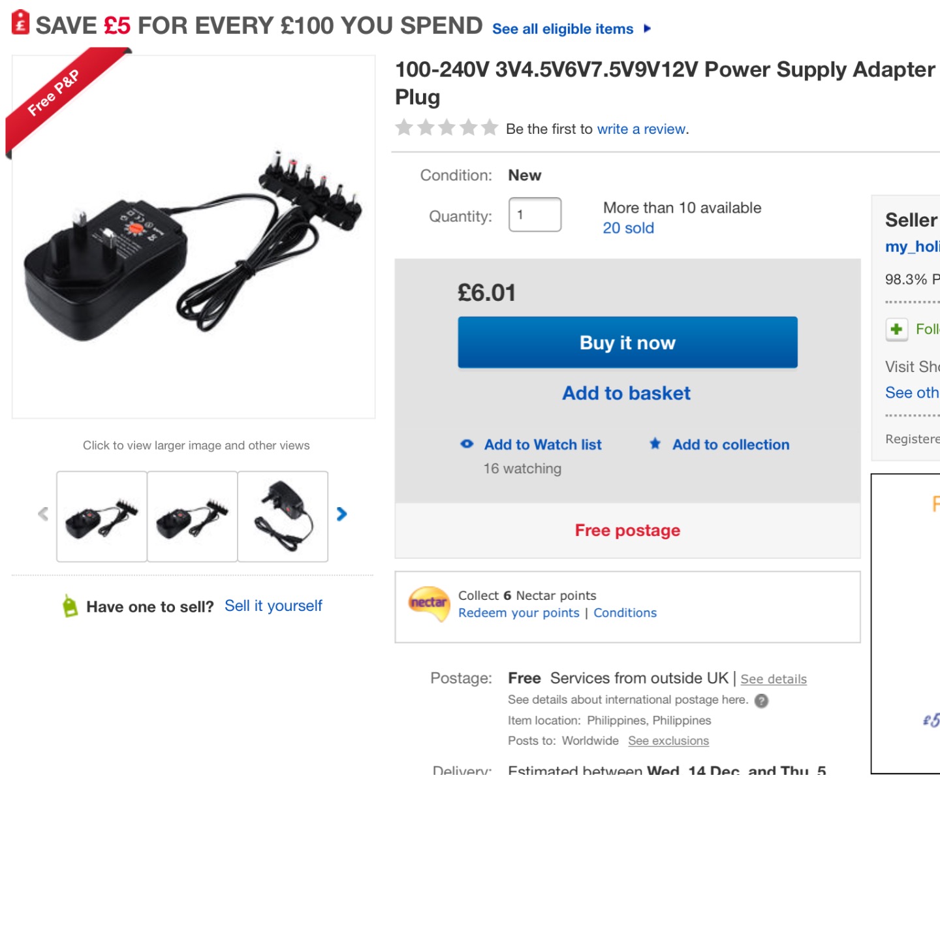Viewport: 940px width, 940px height.
Task: Click Redeem your points link
Action: [x=519, y=613]
